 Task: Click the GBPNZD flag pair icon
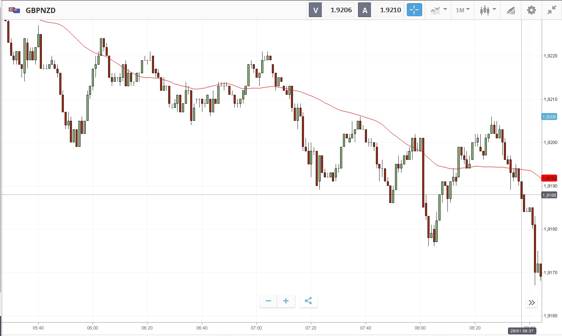[15, 10]
